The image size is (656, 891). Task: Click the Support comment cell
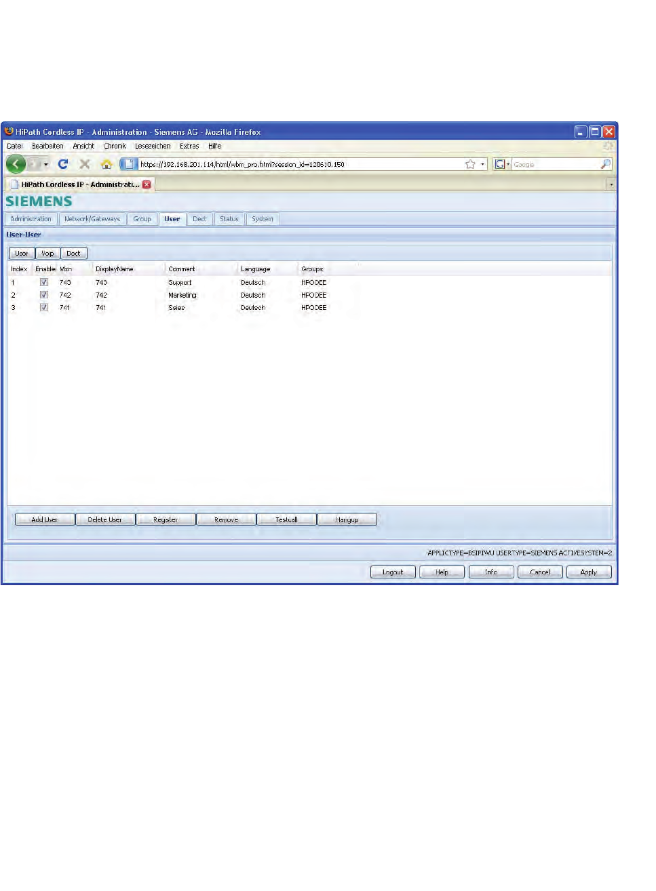pyautogui.click(x=180, y=283)
